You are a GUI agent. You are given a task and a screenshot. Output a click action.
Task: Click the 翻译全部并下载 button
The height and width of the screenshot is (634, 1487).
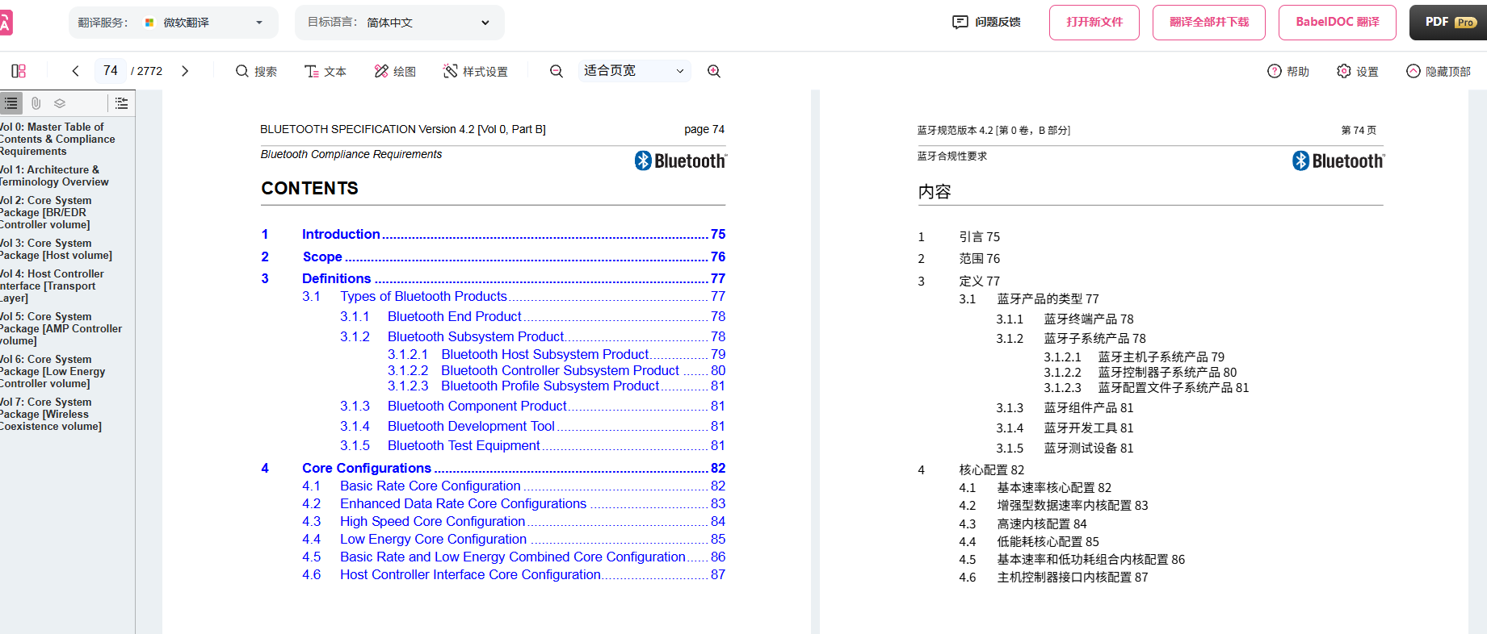1208,23
